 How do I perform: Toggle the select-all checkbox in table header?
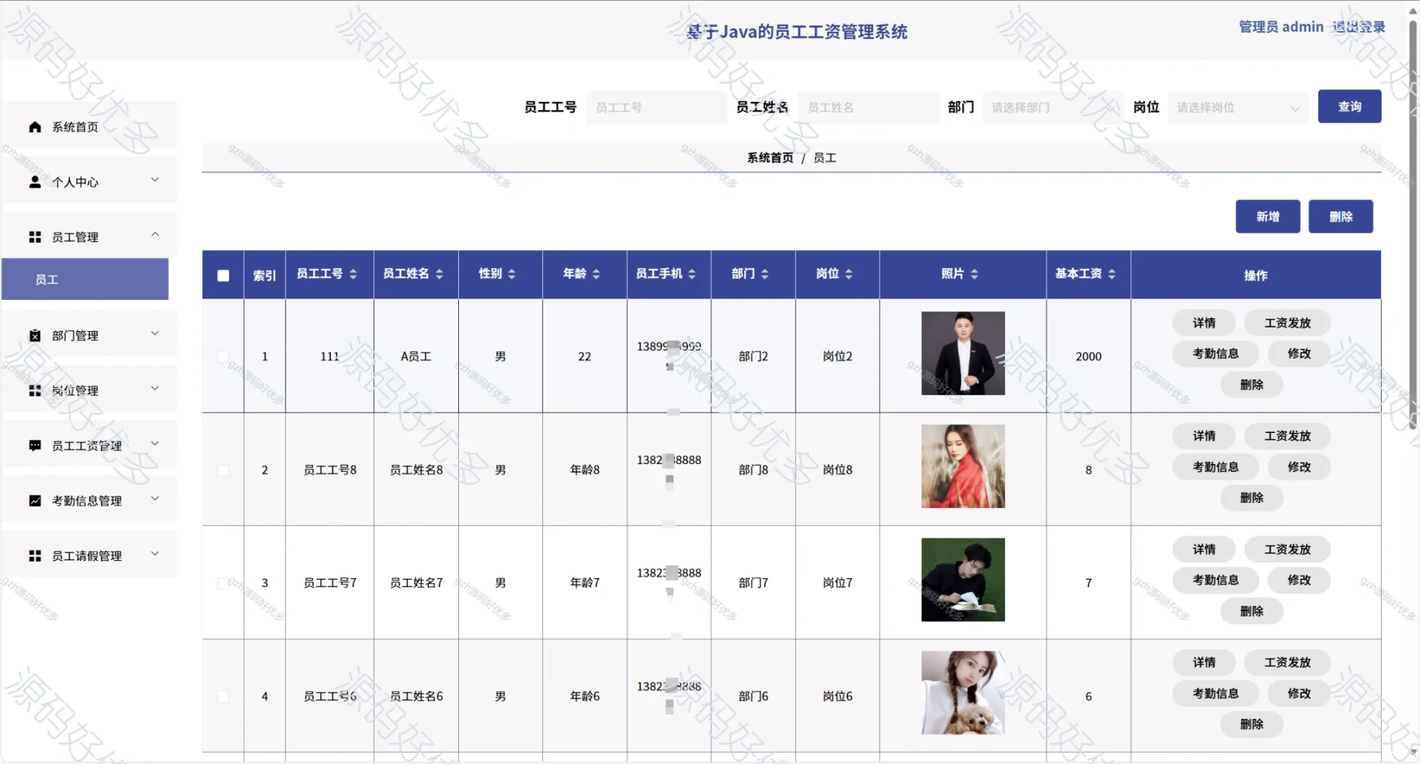click(x=223, y=274)
